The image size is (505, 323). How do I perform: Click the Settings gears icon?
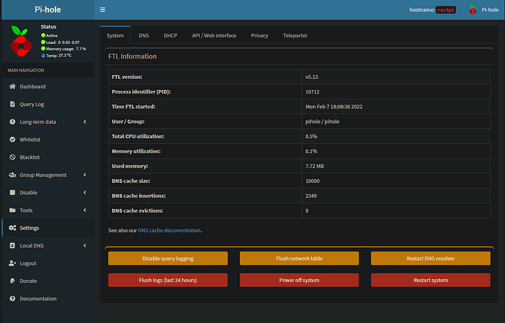point(12,228)
